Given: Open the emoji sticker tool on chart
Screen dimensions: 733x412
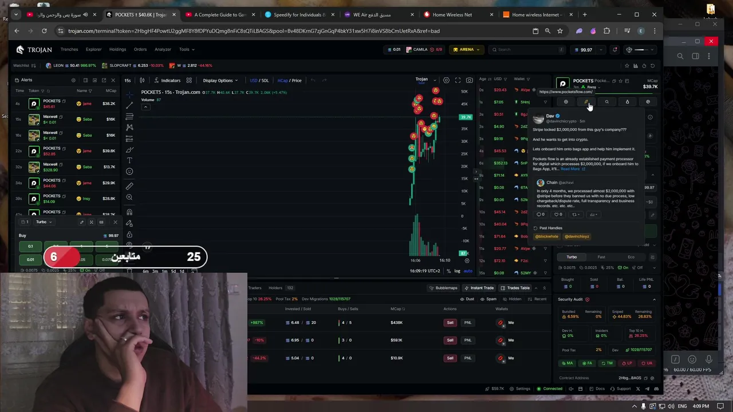Looking at the screenshot, I should click(129, 172).
